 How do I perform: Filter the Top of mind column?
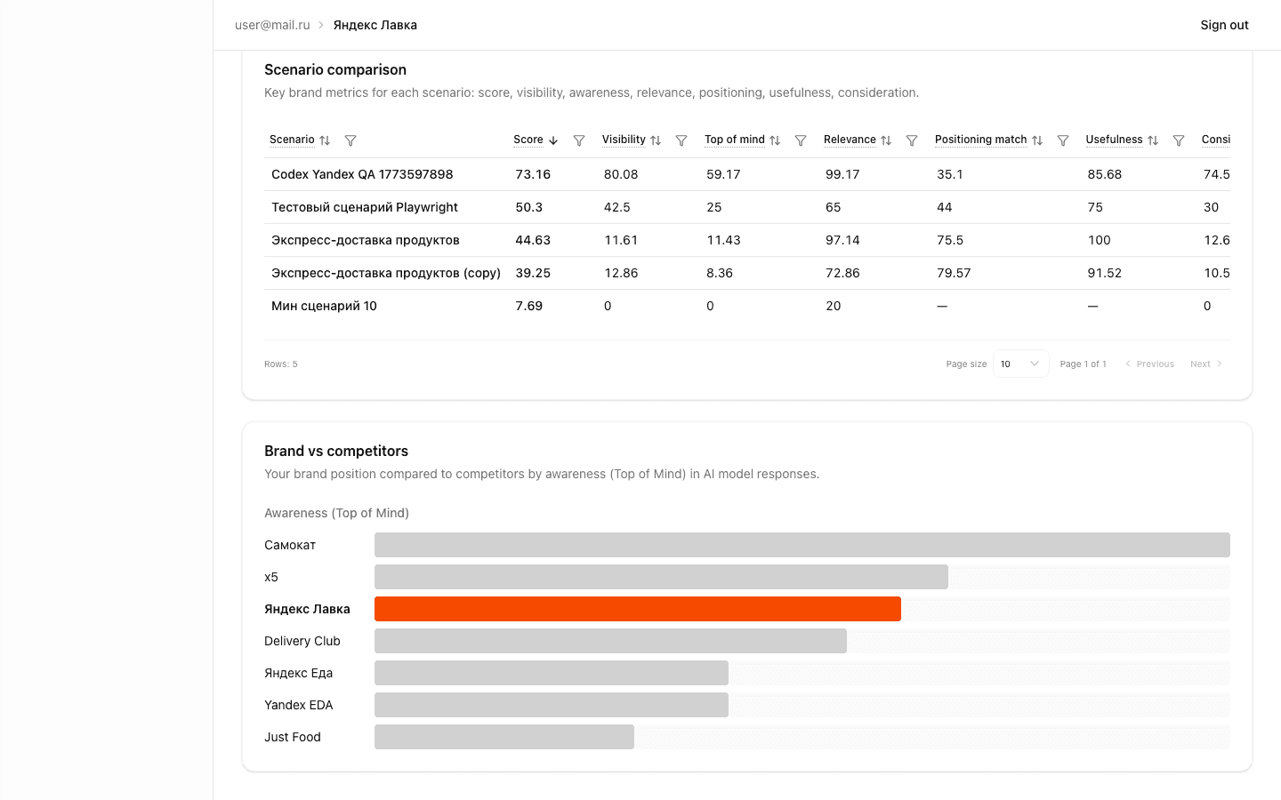(801, 140)
